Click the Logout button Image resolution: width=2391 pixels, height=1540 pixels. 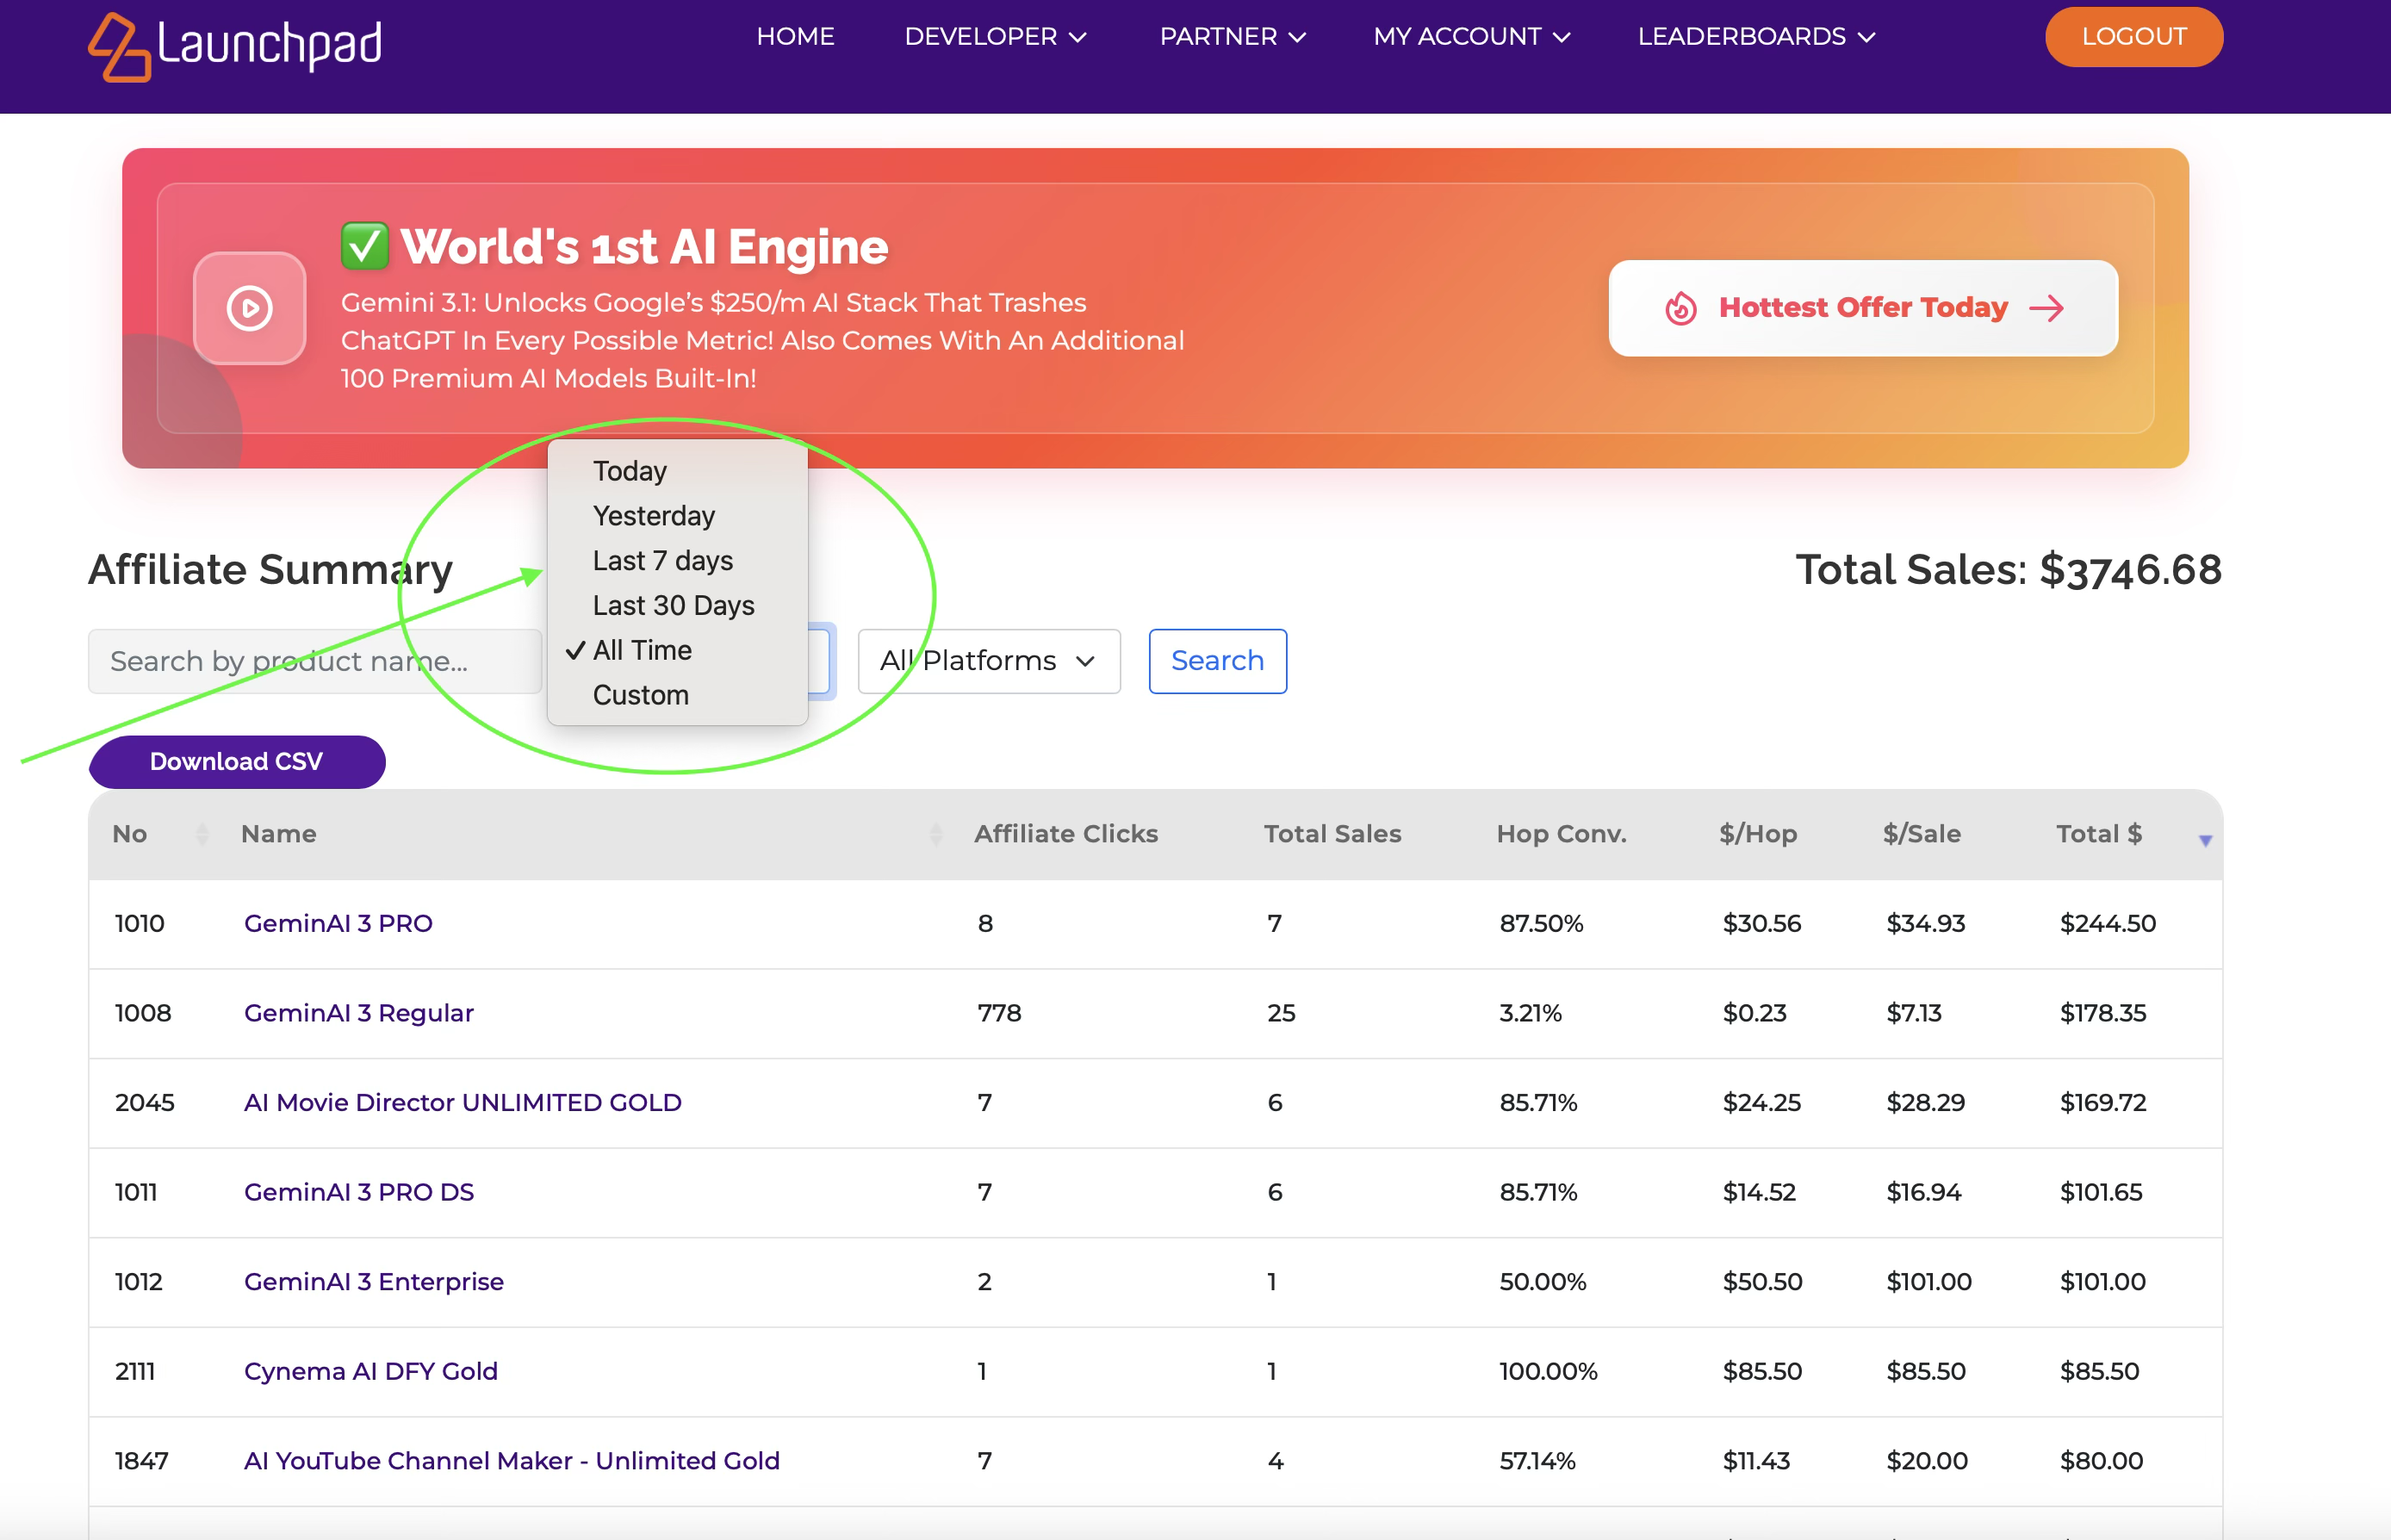[2134, 37]
